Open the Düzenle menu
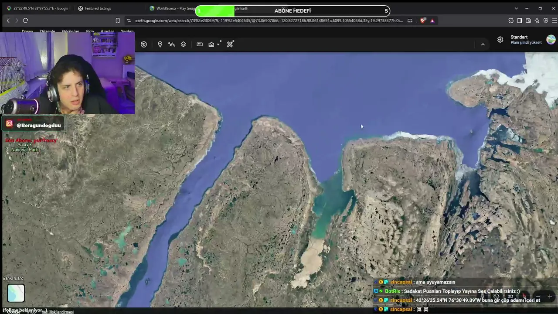 pyautogui.click(x=48, y=32)
